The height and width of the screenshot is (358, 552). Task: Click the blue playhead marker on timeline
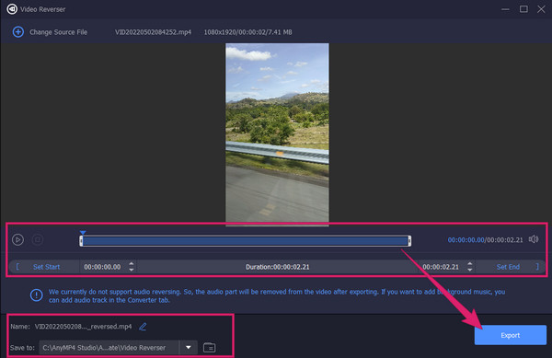(x=83, y=233)
